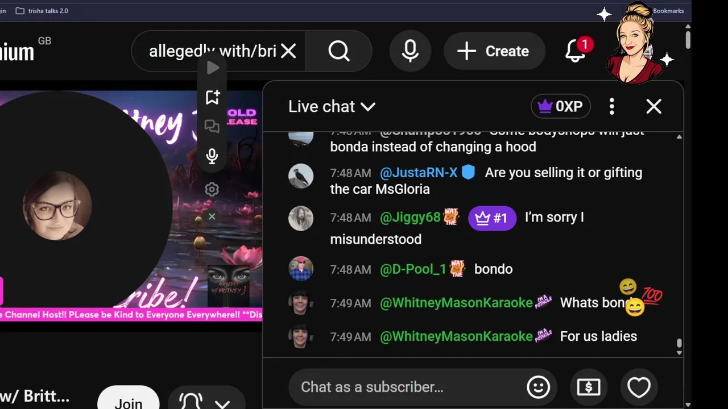Send a Super Chat with dollar icon
Image resolution: width=728 pixels, height=409 pixels.
(589, 387)
